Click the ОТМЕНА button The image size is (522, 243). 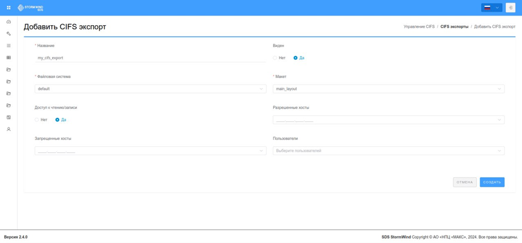(x=465, y=182)
